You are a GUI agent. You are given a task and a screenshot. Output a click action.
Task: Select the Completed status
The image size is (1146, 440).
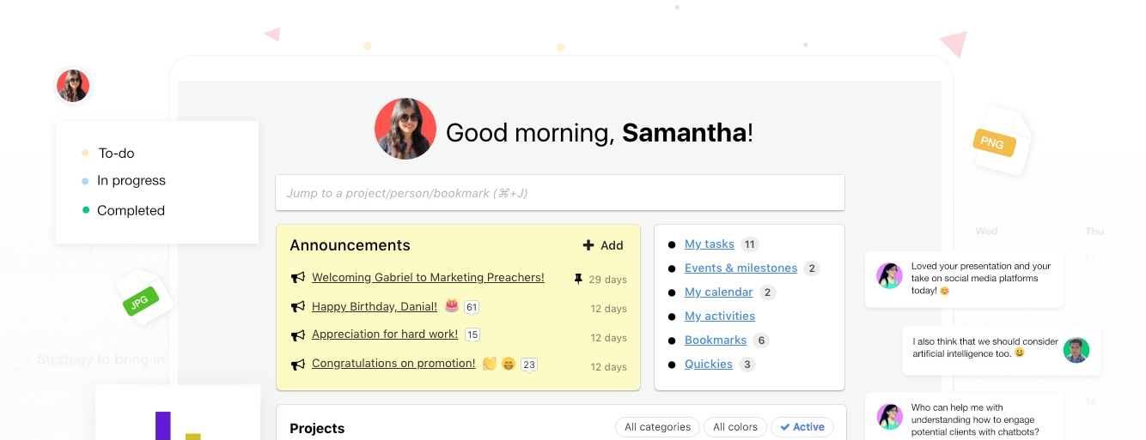point(131,211)
